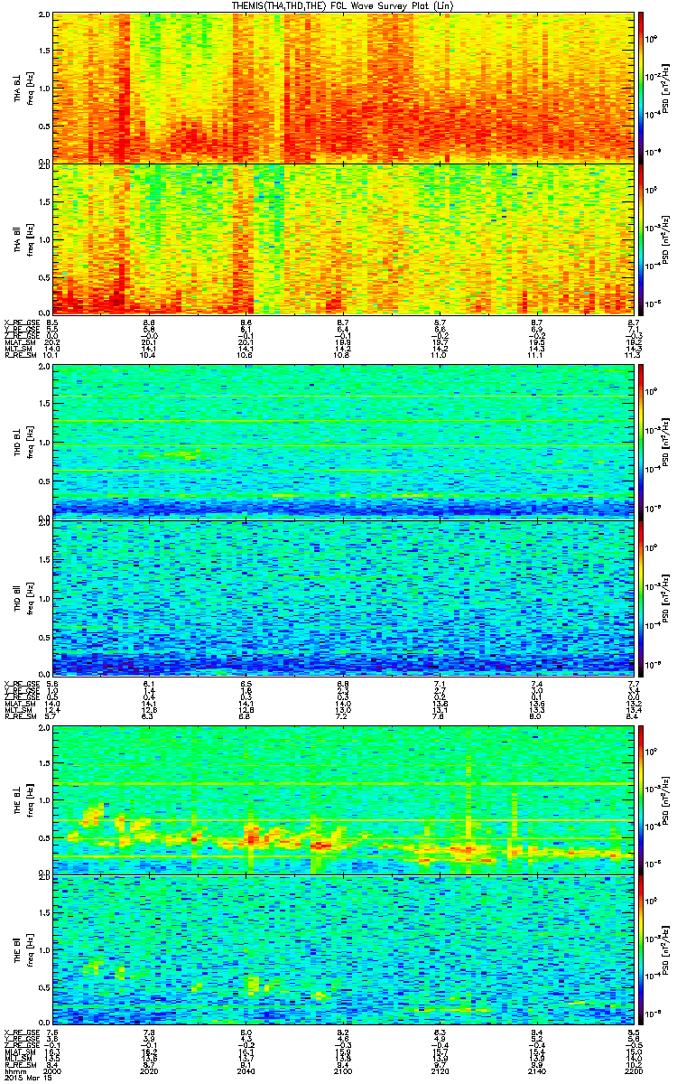Click the PSD color bar beside THE B-perpendicular panel
Image resolution: width=677 pixels, height=1084 pixels.
(642, 799)
